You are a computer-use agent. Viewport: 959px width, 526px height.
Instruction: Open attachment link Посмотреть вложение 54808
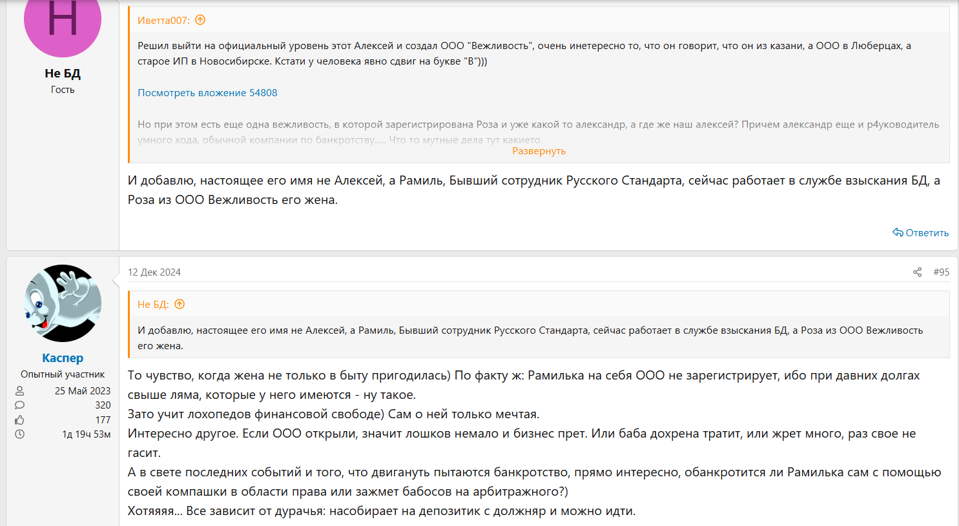[x=207, y=93]
